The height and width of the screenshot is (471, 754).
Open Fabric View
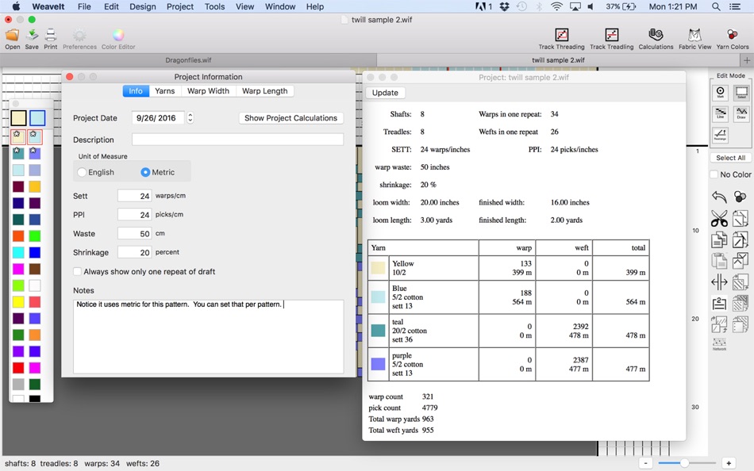pos(694,38)
